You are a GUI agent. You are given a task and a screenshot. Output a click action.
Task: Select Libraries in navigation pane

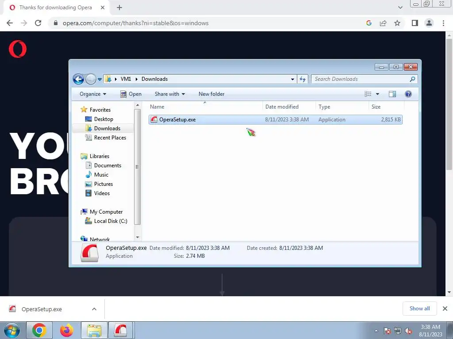coord(100,156)
